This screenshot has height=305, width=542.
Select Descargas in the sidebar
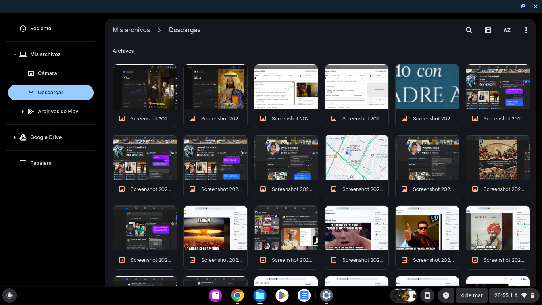(51, 93)
